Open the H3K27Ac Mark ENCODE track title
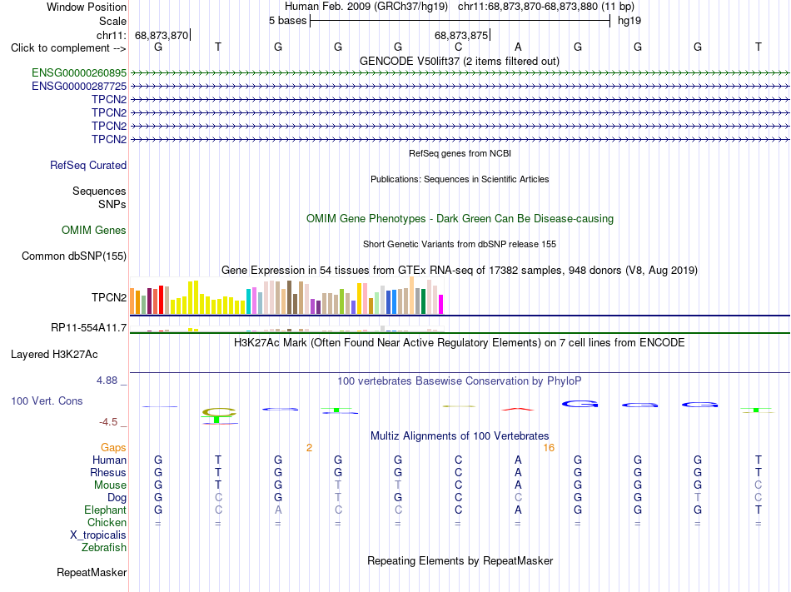The image size is (791, 592). pos(460,343)
